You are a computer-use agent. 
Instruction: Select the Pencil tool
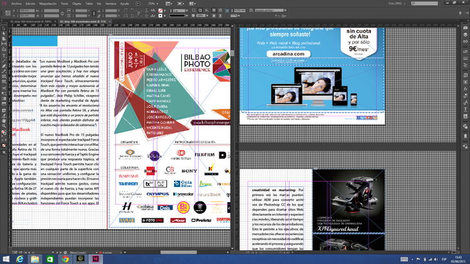(x=4, y=71)
